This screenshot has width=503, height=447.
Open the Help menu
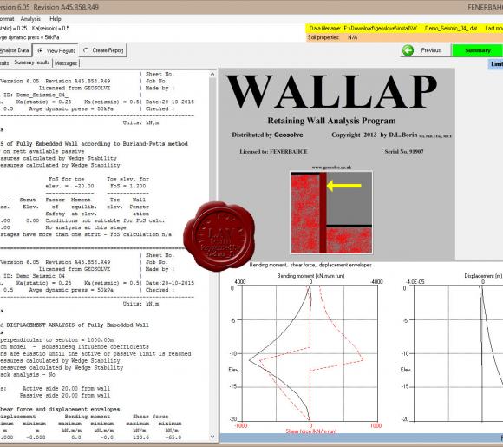pyautogui.click(x=56, y=19)
